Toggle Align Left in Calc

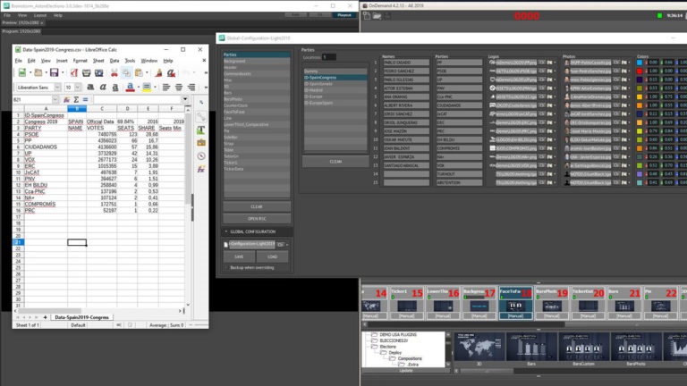(166, 87)
